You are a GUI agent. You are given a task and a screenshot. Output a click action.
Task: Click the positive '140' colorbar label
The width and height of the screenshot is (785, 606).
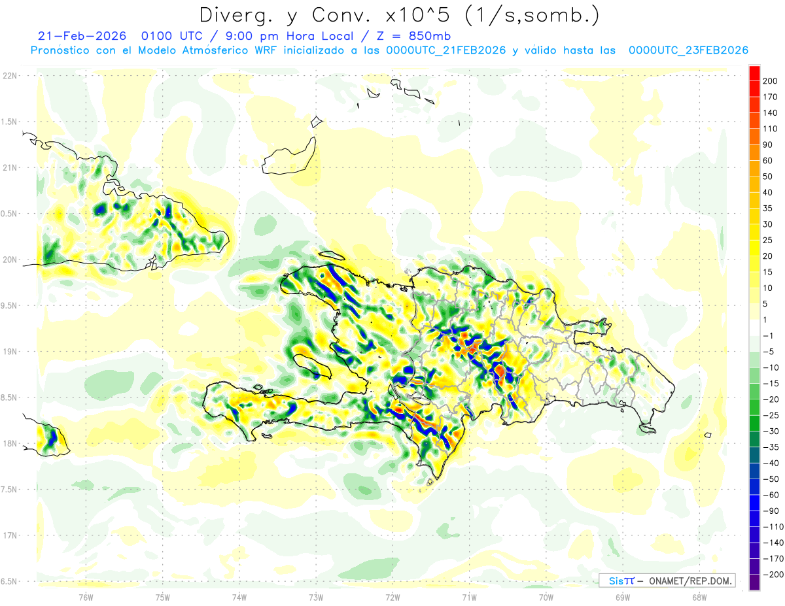coord(770,112)
